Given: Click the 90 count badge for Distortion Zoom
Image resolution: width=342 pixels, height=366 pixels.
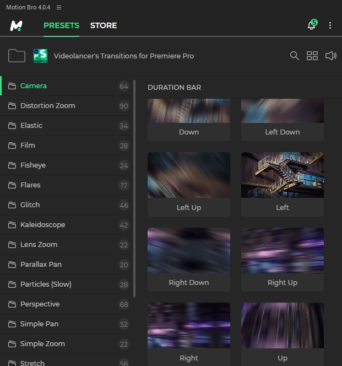Looking at the screenshot, I should pyautogui.click(x=124, y=106).
